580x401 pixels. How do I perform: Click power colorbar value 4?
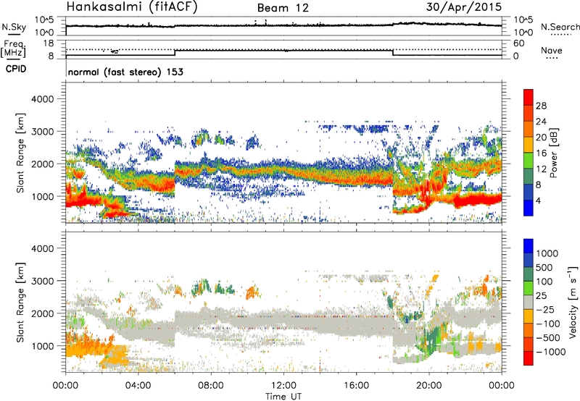tap(538, 200)
